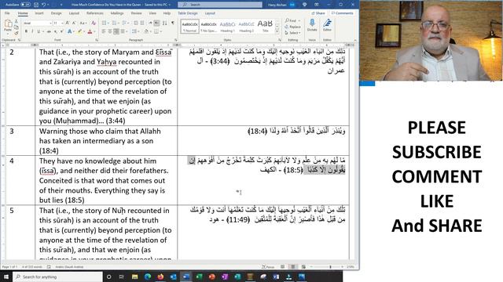
Task: Click the Paste button
Action: 8,26
